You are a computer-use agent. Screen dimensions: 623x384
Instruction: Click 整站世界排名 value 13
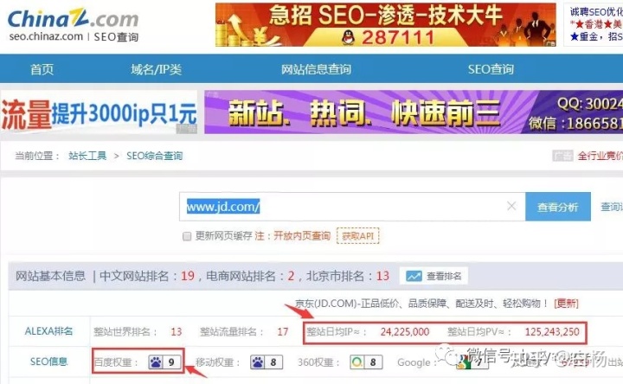(176, 331)
